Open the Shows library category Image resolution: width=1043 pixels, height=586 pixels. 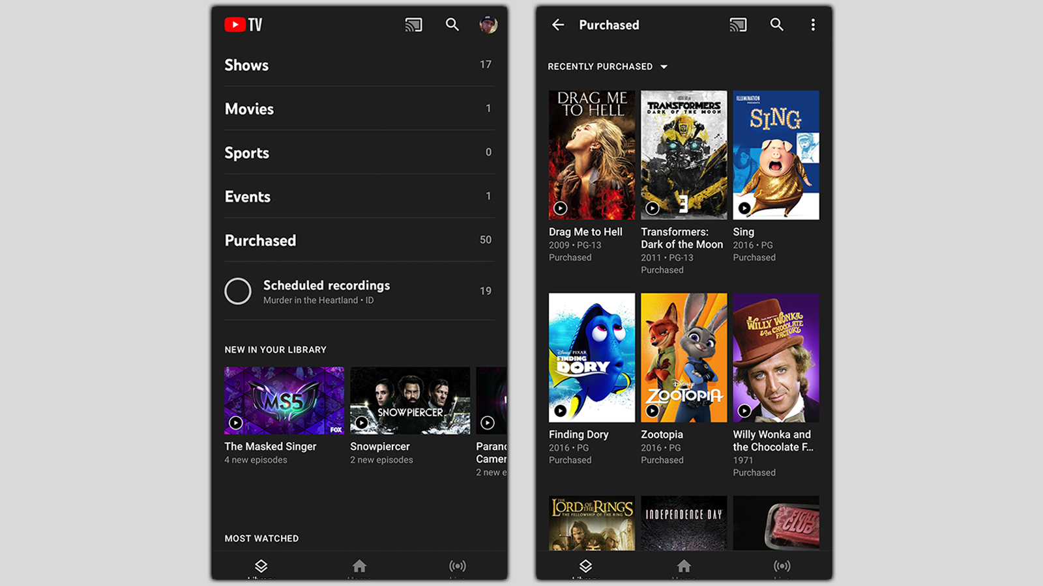(359, 65)
